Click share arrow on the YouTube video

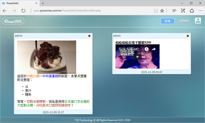[x=154, y=49]
